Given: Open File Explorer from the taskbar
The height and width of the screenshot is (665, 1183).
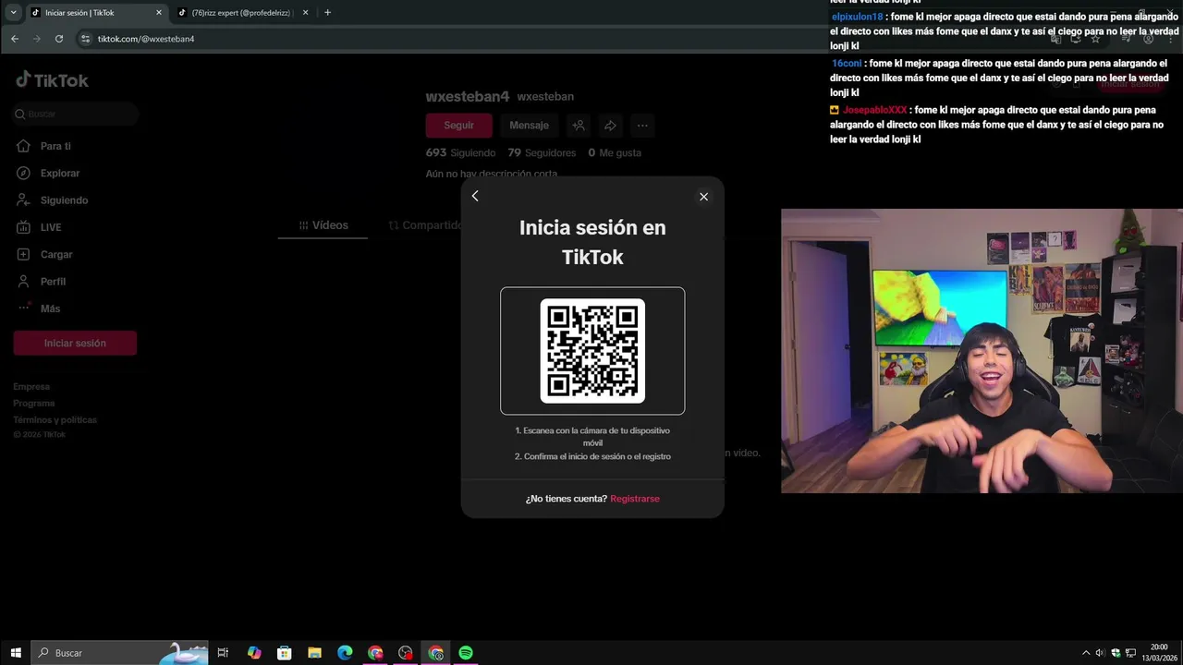Looking at the screenshot, I should [x=314, y=653].
